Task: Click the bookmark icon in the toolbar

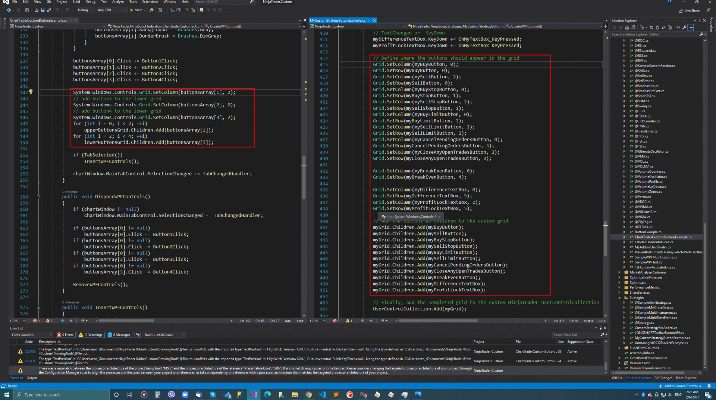Action: click(201, 10)
